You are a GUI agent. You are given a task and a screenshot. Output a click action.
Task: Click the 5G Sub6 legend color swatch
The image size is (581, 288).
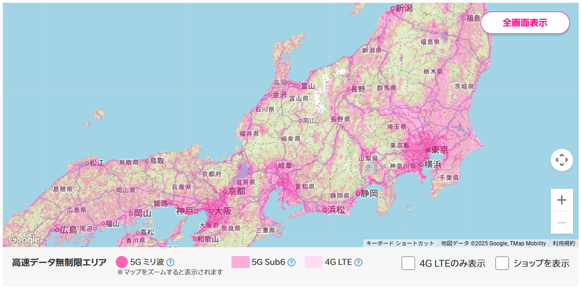coord(240,262)
